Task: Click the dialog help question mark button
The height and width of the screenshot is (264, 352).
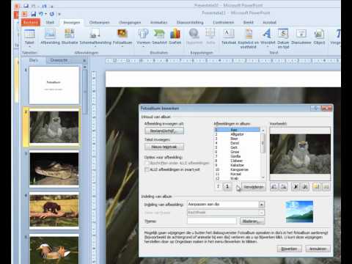Action: click(315, 108)
